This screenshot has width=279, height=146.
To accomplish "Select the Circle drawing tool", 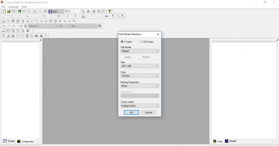I will tap(20, 16).
